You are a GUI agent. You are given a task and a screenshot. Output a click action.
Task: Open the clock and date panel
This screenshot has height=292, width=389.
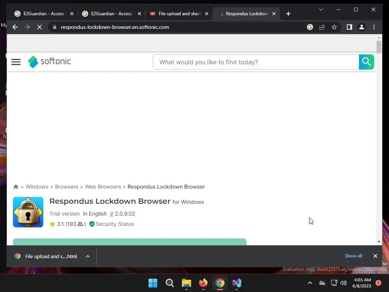pyautogui.click(x=362, y=283)
